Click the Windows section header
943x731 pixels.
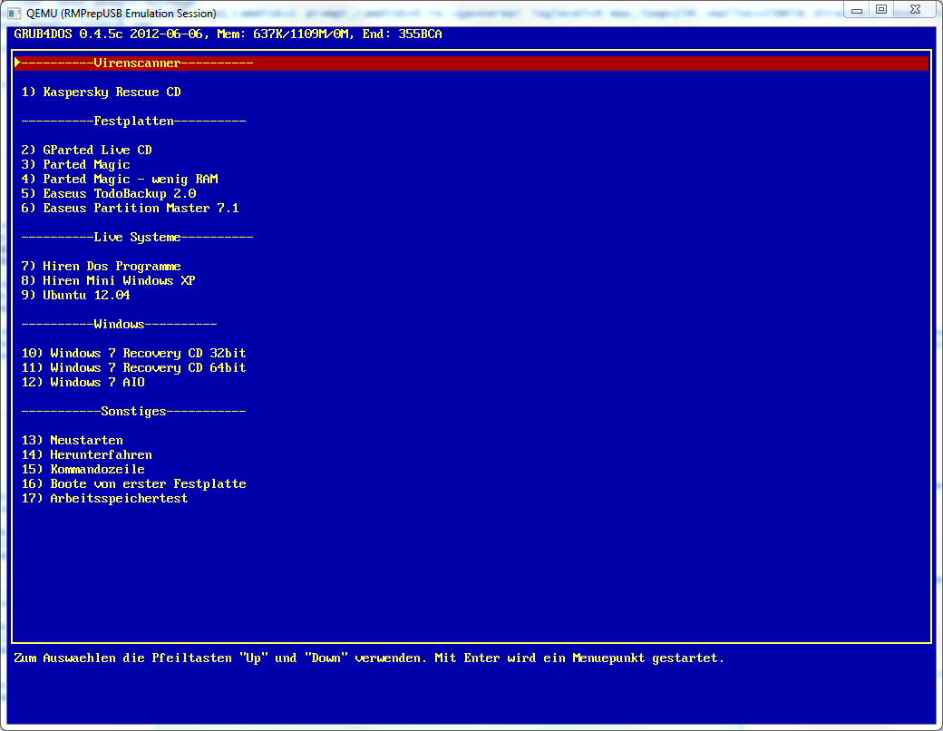click(119, 325)
